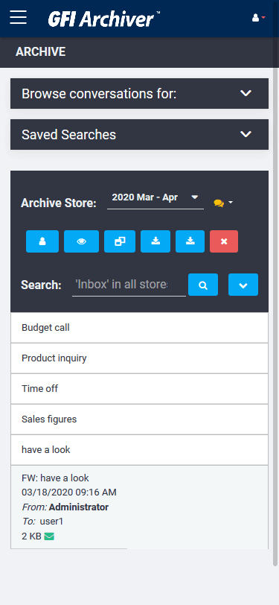Open the FW: have a look email
Image resolution: width=279 pixels, height=605 pixels.
140,507
